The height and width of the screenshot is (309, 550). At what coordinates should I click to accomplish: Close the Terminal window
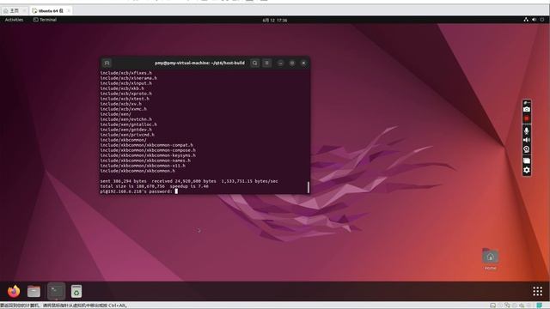click(x=303, y=63)
